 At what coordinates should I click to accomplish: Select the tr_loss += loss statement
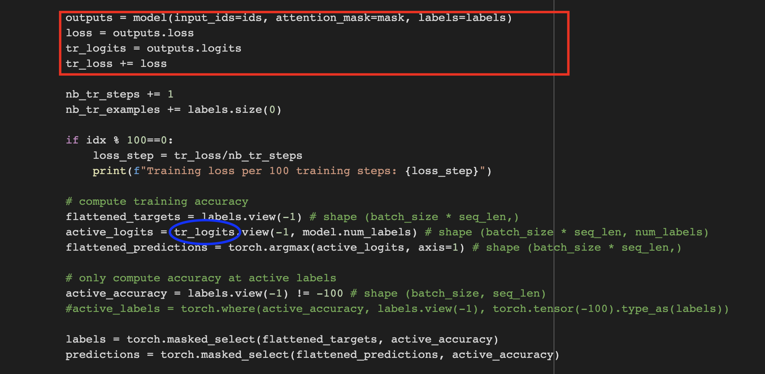(x=116, y=63)
